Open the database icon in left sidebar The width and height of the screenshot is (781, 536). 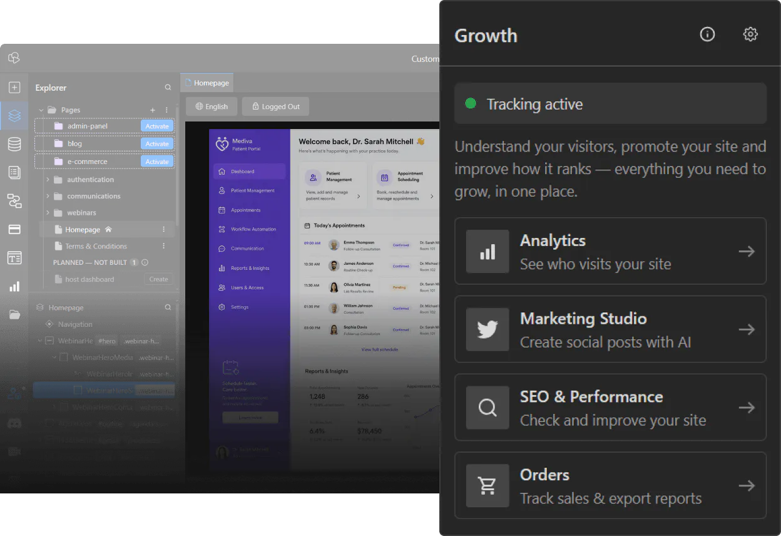tap(14, 144)
